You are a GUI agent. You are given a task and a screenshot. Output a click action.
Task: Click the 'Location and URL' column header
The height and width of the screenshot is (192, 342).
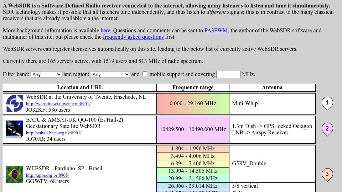click(x=80, y=87)
